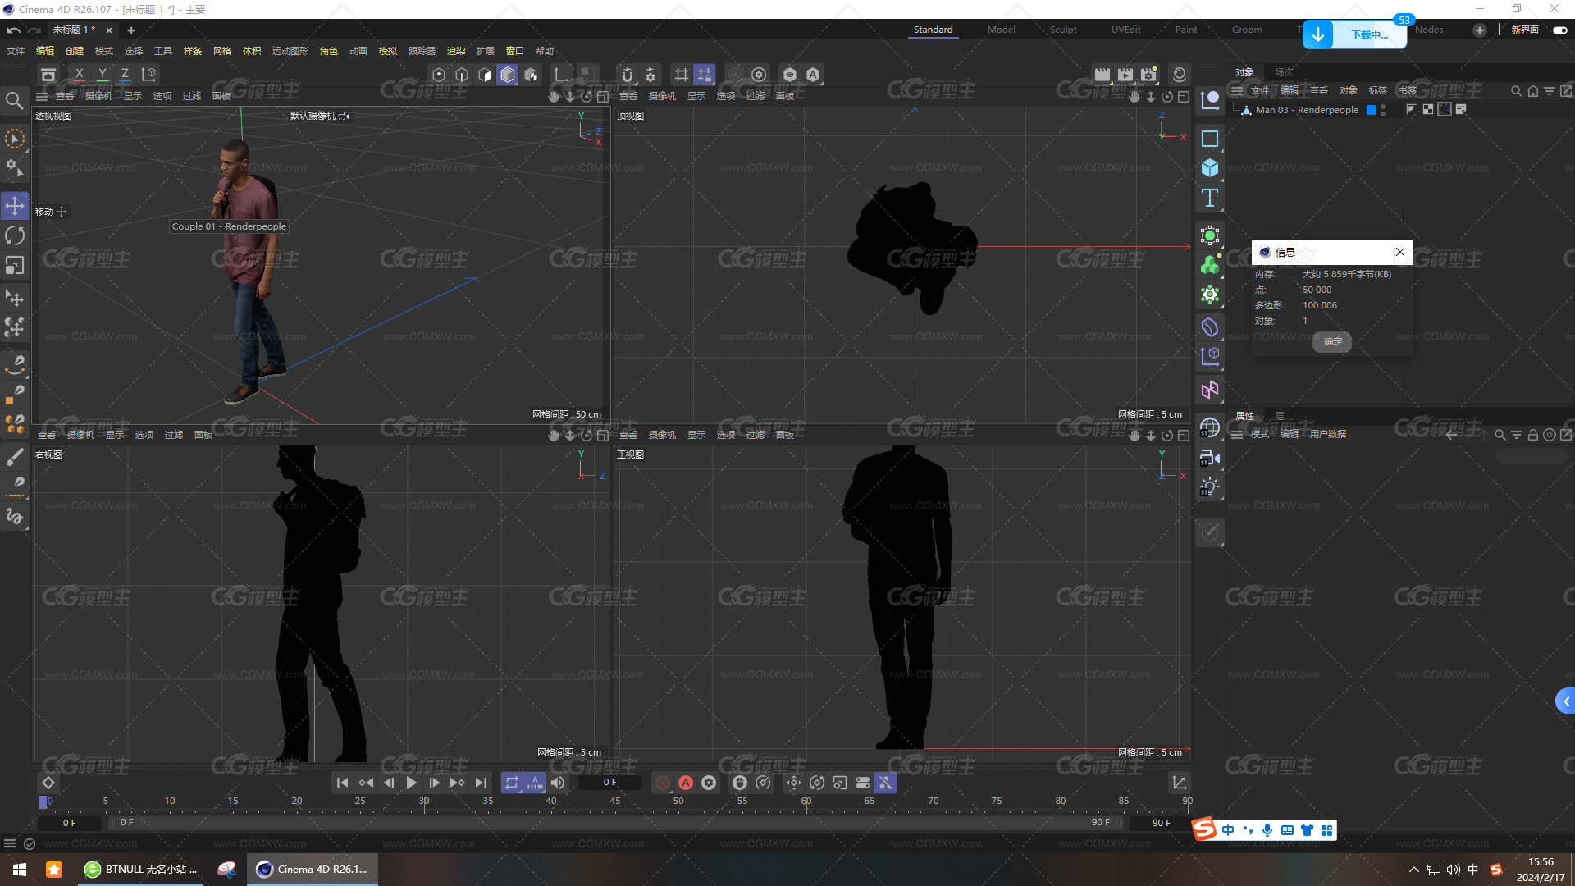
Task: Click the Undo arrow icon
Action: click(13, 30)
